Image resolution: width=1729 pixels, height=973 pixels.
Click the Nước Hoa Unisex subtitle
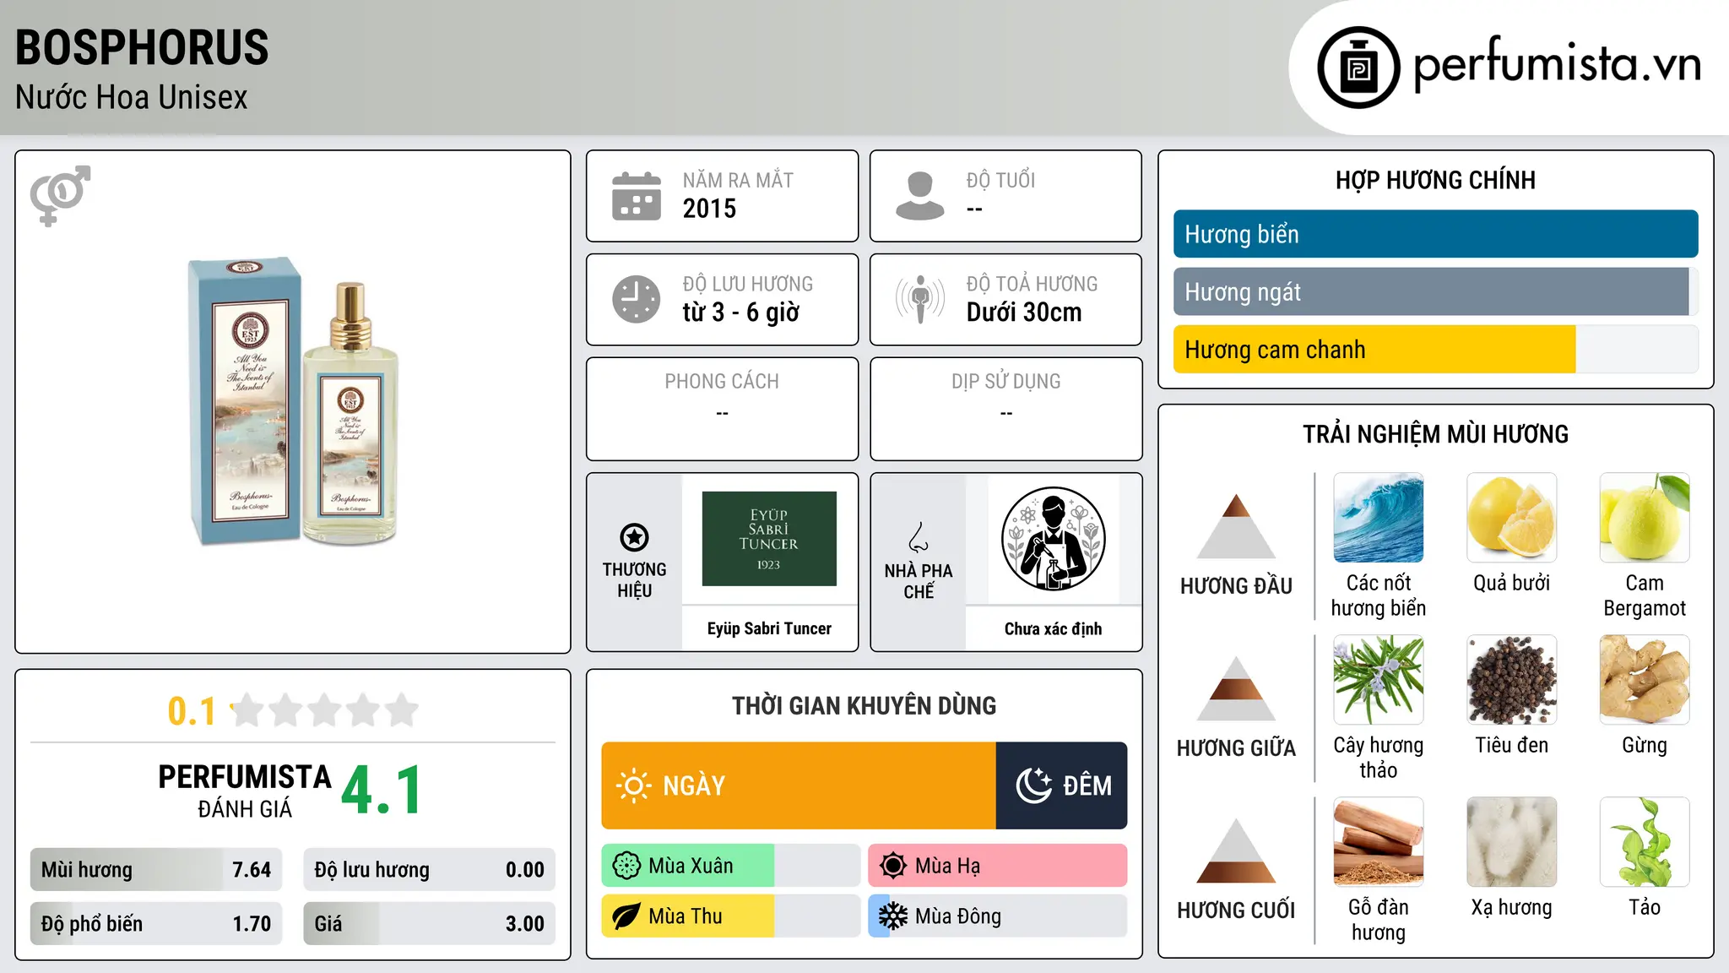(x=131, y=97)
